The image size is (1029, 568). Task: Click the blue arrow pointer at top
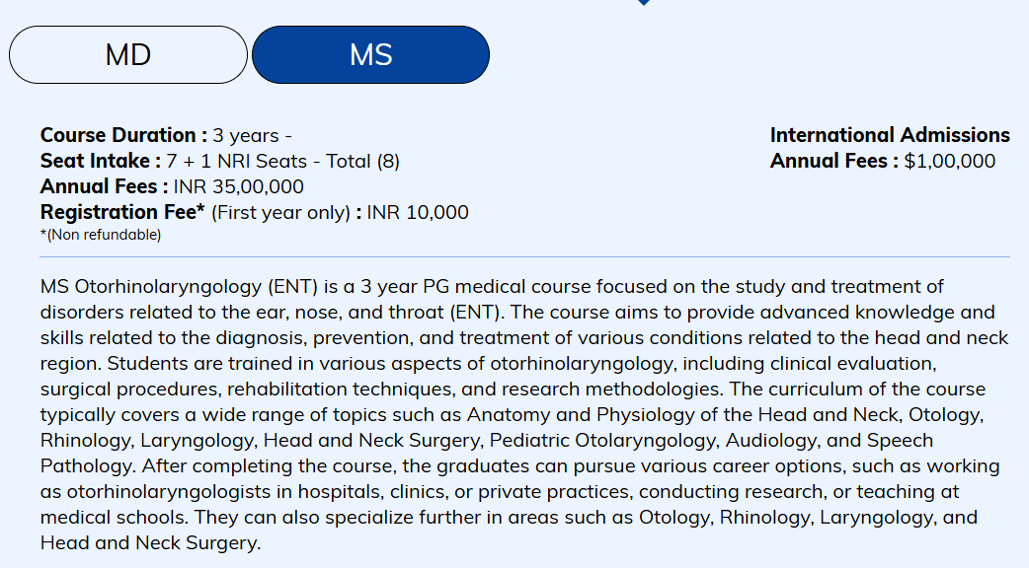(x=644, y=3)
